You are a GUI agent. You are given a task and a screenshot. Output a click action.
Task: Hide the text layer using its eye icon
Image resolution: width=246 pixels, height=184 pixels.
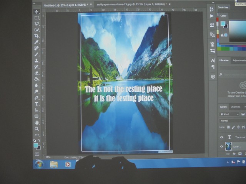(x=222, y=137)
